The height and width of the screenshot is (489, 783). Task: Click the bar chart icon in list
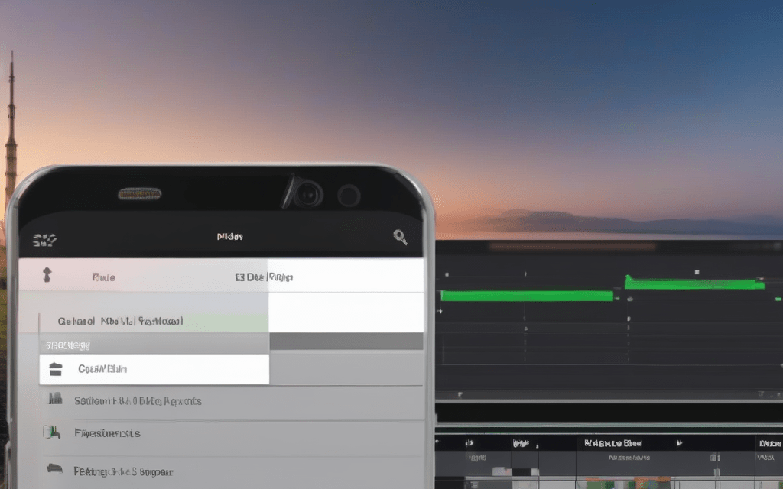(54, 400)
